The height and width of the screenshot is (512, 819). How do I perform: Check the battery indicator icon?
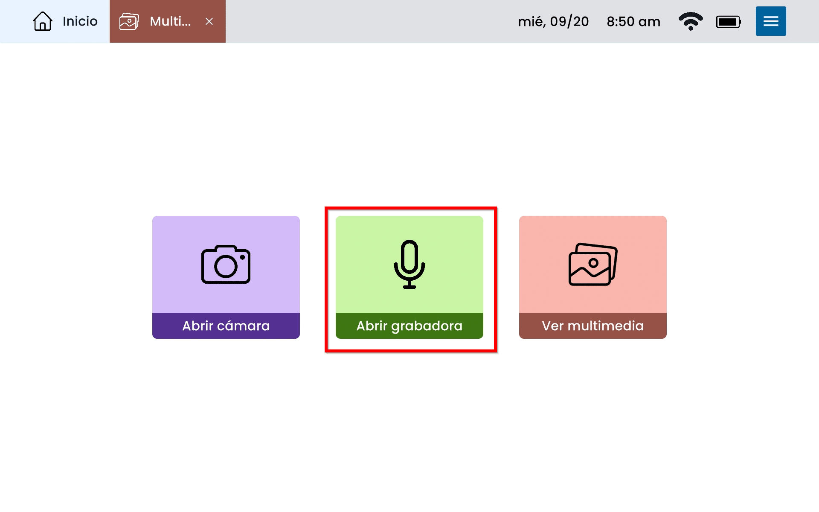(x=728, y=22)
